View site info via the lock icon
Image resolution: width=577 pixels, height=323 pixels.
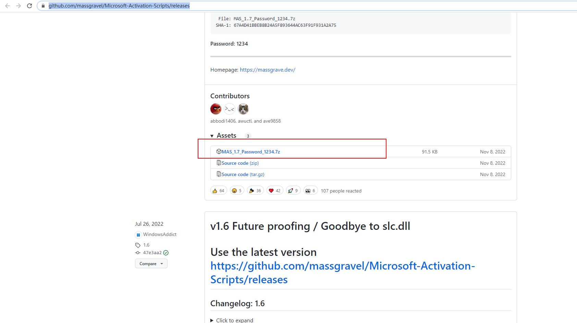43,6
